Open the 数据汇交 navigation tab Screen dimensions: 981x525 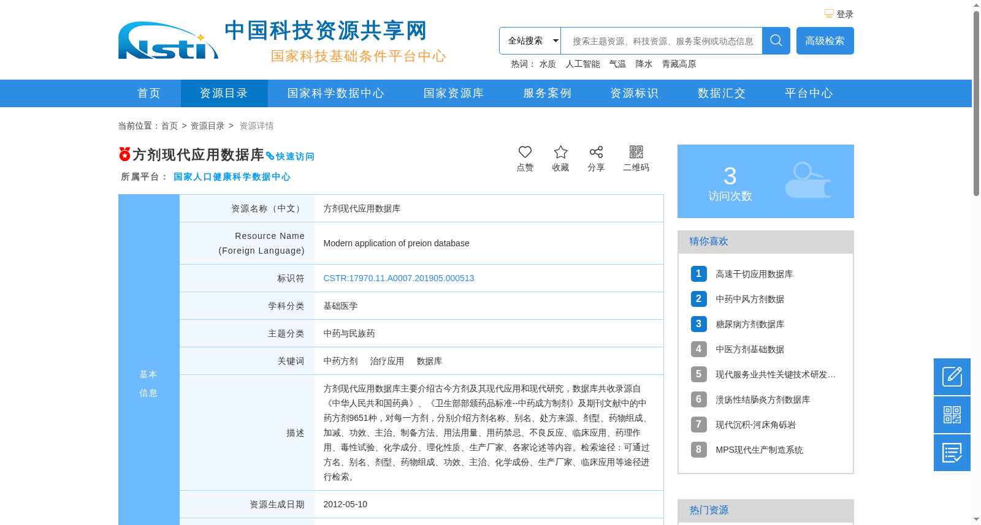click(x=722, y=93)
